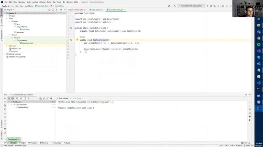Sort tests by duration icon

[21, 98]
